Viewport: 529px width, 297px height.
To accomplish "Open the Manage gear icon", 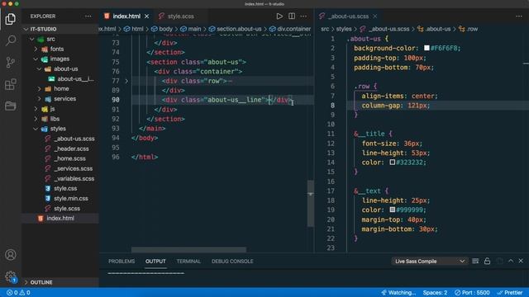I will (x=11, y=277).
